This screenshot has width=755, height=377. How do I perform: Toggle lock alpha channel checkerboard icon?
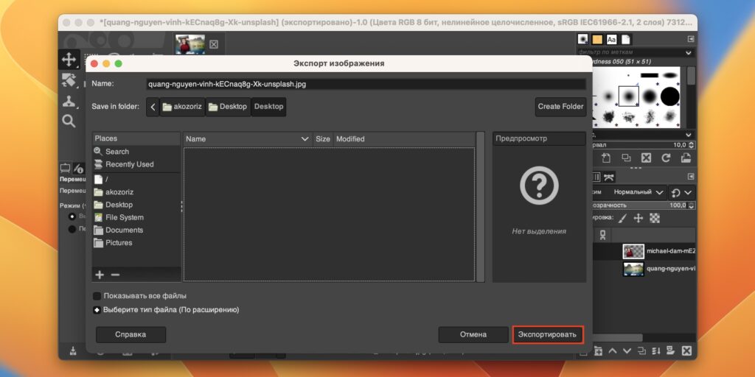(655, 218)
